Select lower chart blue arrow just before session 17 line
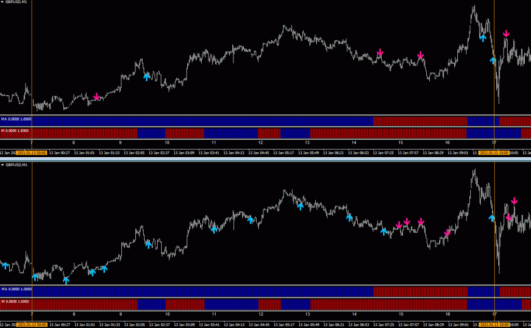The width and height of the screenshot is (531, 328). point(492,218)
